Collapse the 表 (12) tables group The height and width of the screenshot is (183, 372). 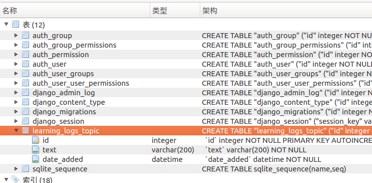click(7, 24)
